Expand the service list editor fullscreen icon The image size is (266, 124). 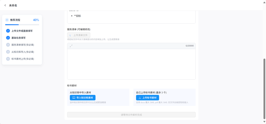71,46
